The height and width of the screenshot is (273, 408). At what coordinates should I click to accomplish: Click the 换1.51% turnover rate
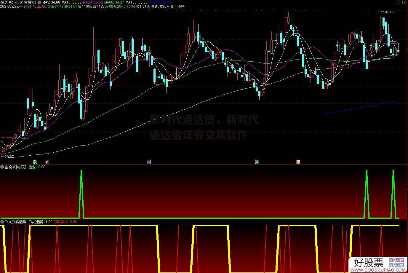(x=143, y=7)
